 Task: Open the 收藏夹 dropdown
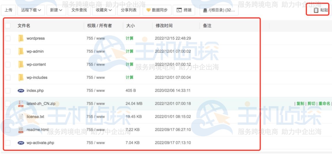point(104,10)
